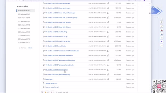166x93 pixels.
Task: Copy sha256 of Windows-Portable.zip
Action: 108,65
